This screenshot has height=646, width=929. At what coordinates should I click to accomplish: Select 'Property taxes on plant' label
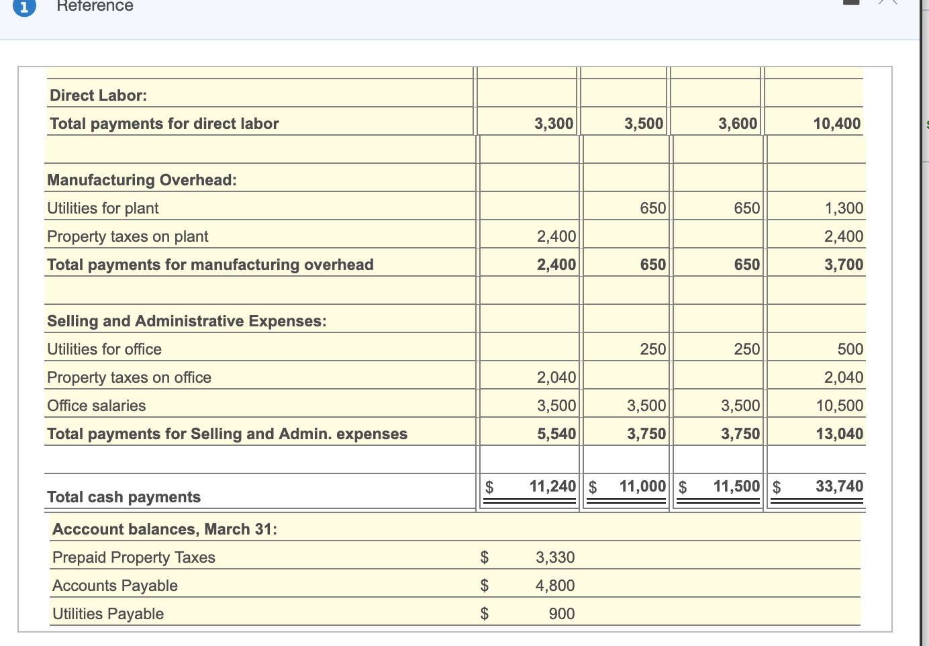(x=128, y=236)
